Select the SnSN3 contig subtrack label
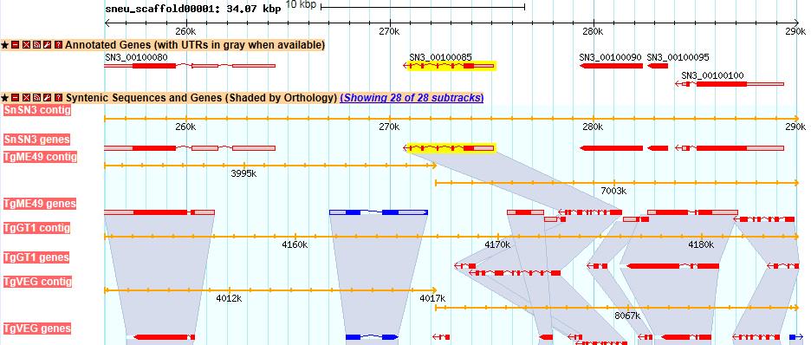This screenshot has height=345, width=811. pyautogui.click(x=37, y=110)
